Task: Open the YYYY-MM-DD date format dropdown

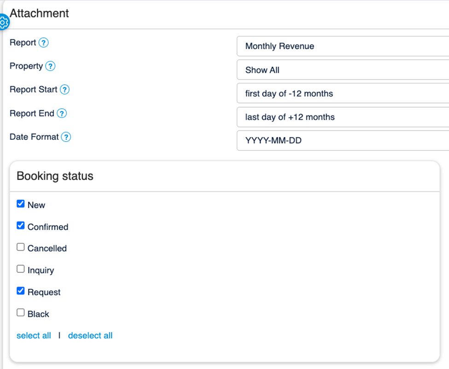Action: click(x=343, y=141)
